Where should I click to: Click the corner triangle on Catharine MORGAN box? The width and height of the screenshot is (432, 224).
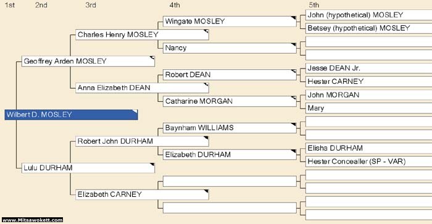coord(293,98)
